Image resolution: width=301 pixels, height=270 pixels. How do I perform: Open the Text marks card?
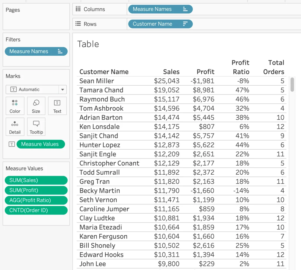click(x=57, y=106)
